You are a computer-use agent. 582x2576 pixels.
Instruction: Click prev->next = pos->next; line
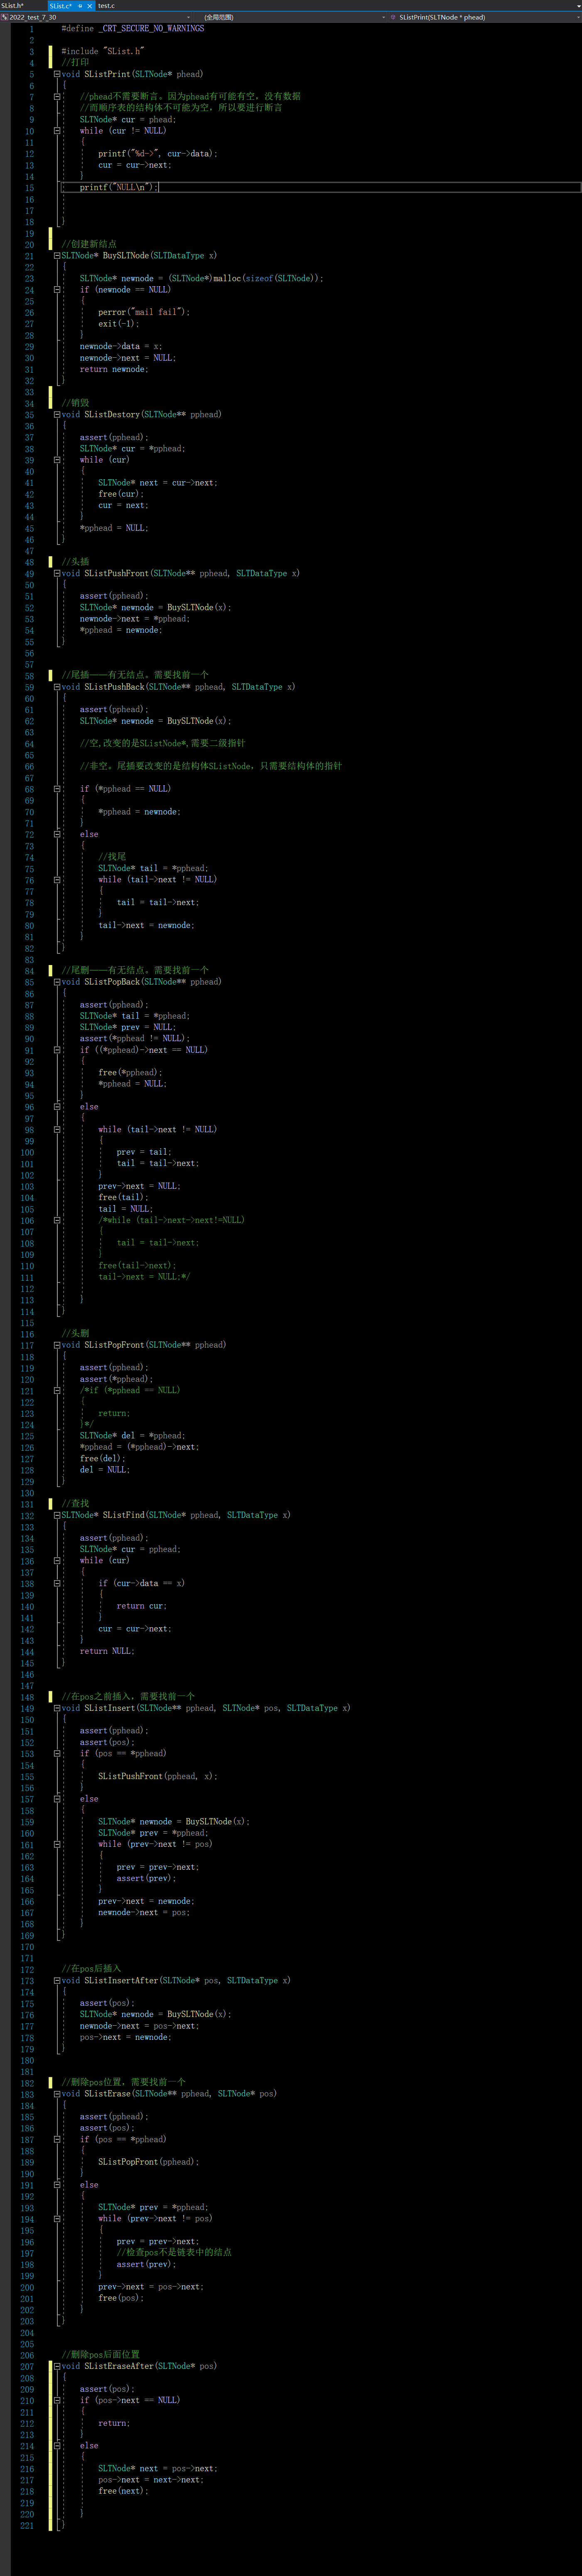pyautogui.click(x=151, y=2287)
